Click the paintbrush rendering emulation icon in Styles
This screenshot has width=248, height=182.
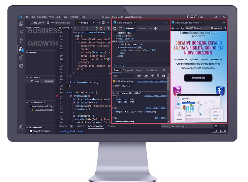pos(158,76)
